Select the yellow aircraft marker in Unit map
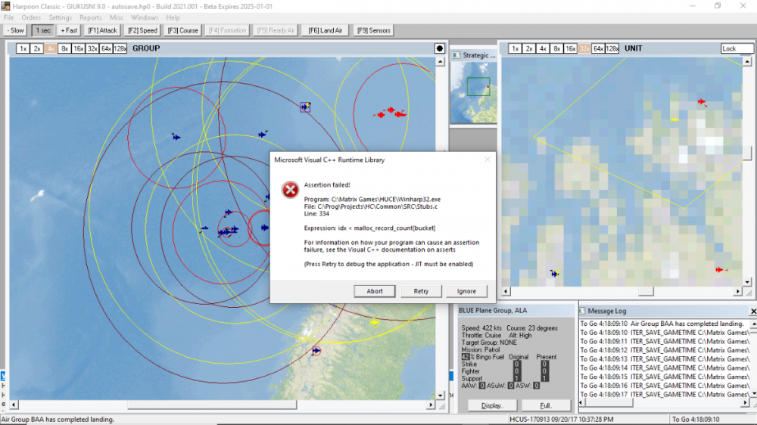 (x=674, y=119)
